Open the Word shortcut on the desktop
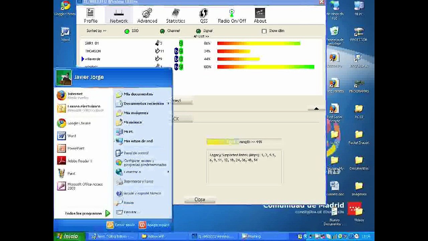Image resolution: width=428 pixels, height=241 pixels. point(65,35)
